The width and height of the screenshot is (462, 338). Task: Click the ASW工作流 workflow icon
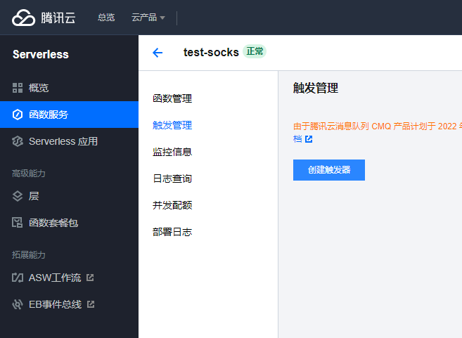18,278
